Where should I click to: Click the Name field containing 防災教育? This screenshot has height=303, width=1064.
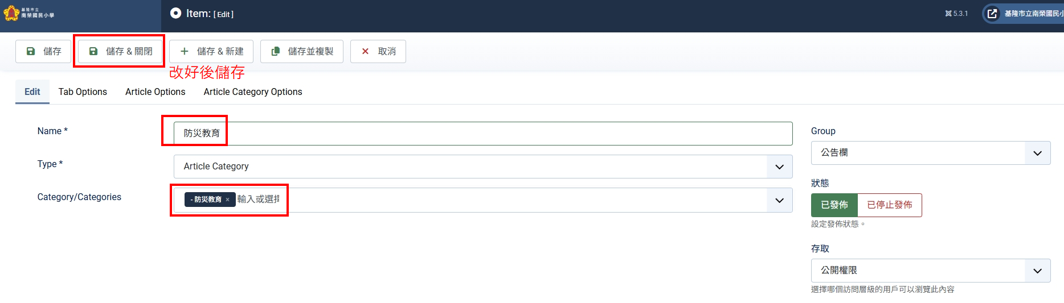482,134
